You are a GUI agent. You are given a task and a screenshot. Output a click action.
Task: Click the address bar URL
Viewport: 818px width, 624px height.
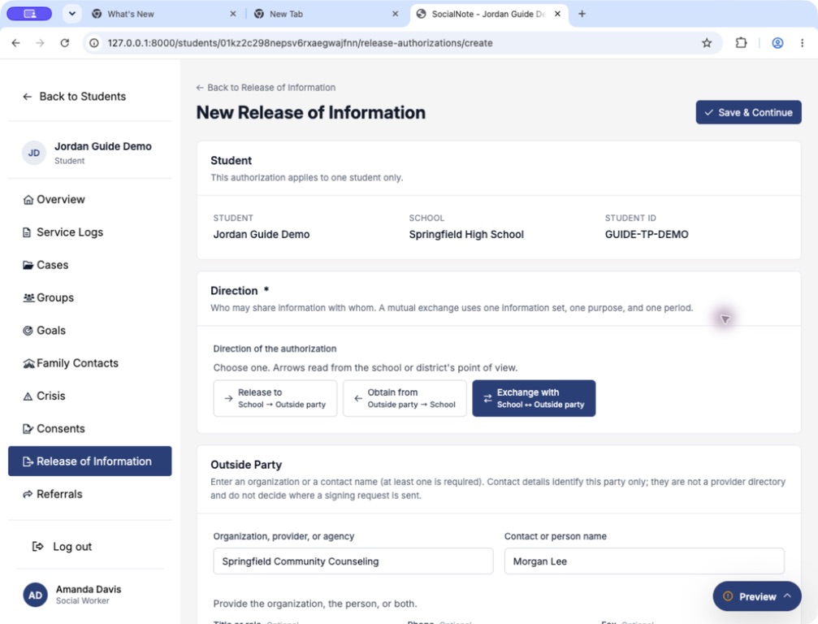point(300,43)
